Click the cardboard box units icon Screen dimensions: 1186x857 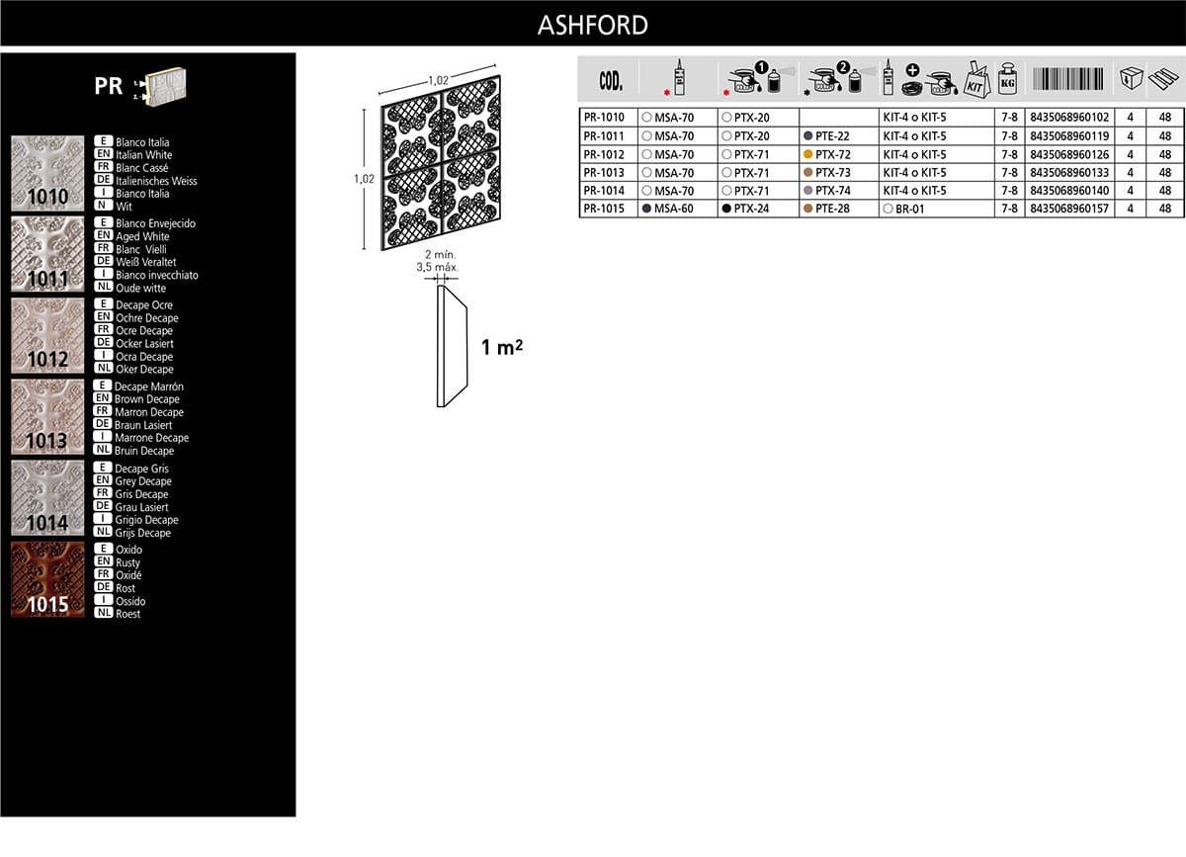point(1131,79)
